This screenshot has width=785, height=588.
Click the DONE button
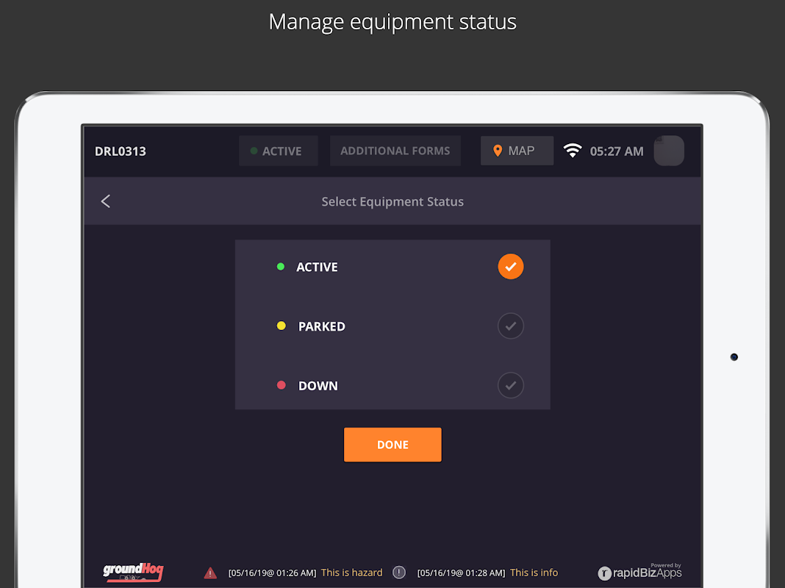(x=392, y=445)
